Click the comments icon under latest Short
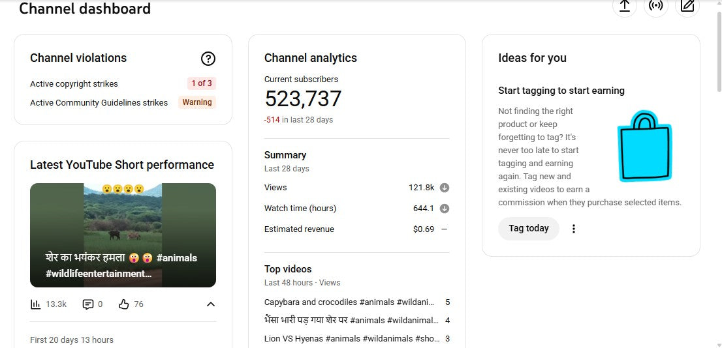 click(x=88, y=304)
